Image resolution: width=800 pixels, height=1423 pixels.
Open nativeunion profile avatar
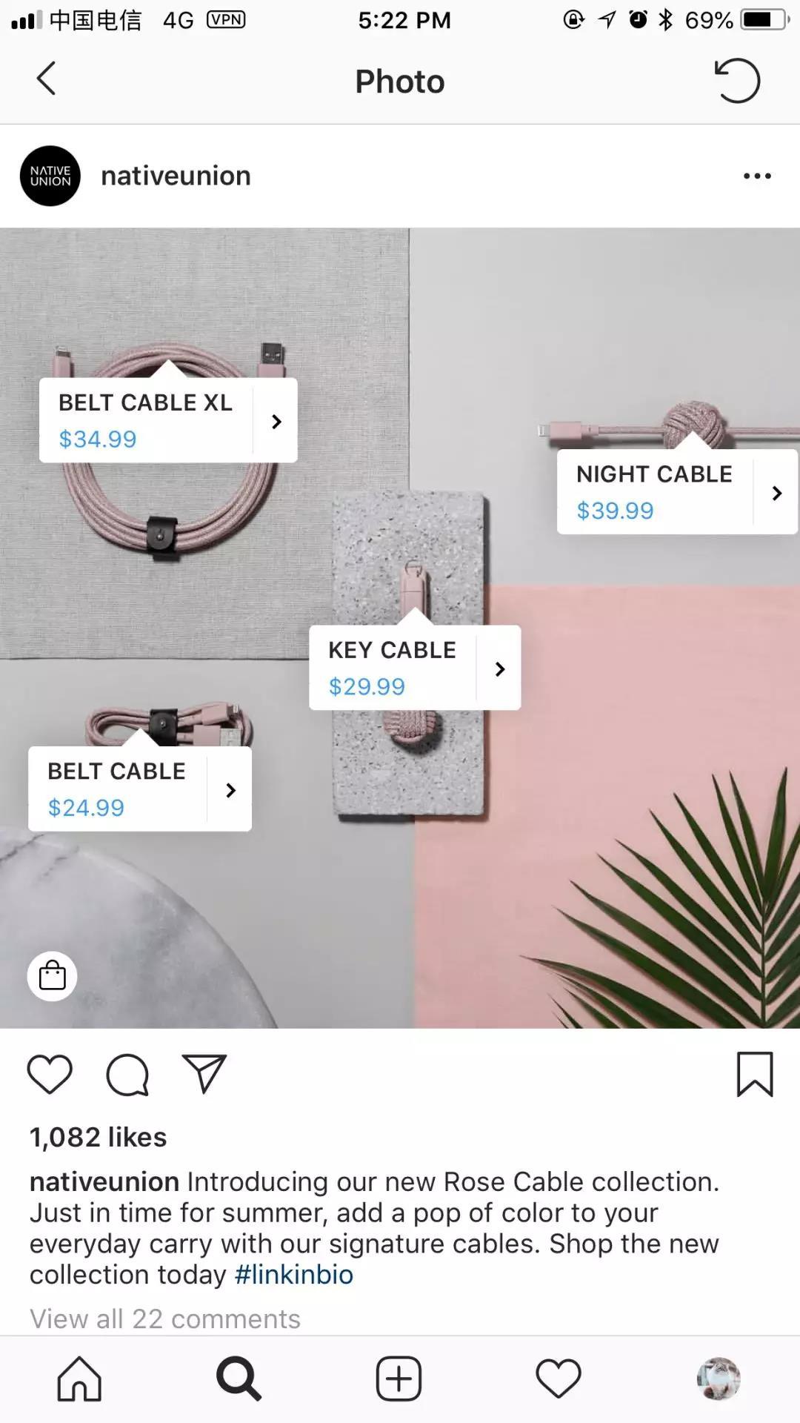coord(50,176)
